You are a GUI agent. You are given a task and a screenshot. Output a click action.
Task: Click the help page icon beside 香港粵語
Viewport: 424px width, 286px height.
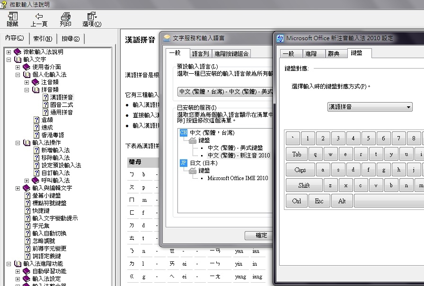pos(36,135)
